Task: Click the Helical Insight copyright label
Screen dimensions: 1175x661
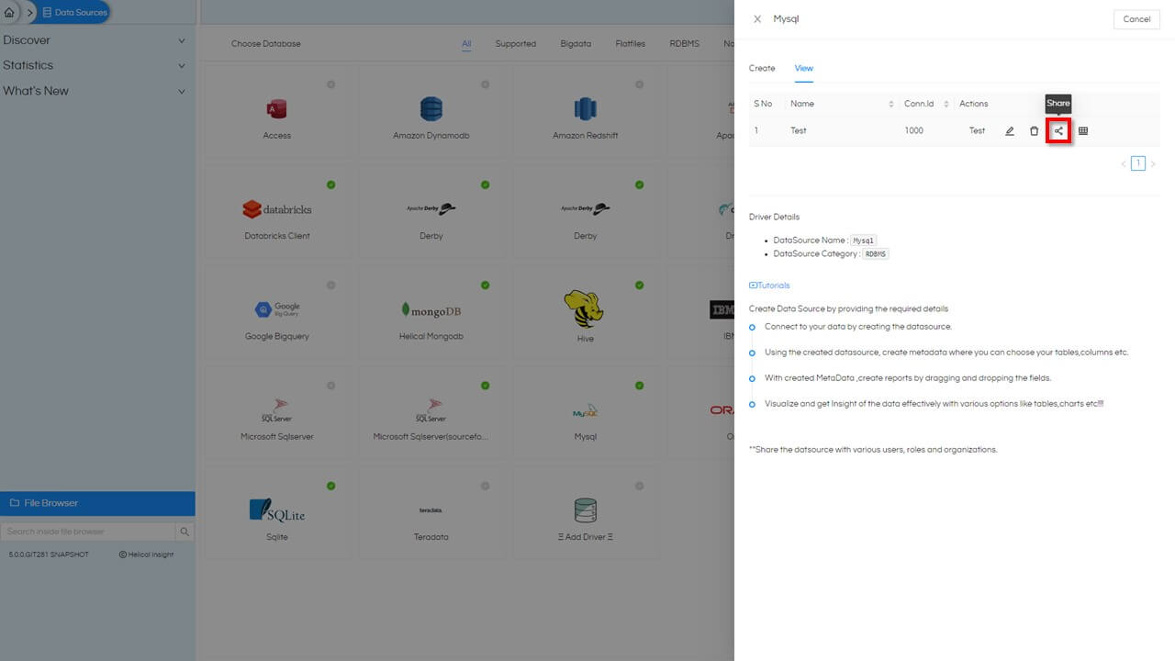Action: pos(146,555)
